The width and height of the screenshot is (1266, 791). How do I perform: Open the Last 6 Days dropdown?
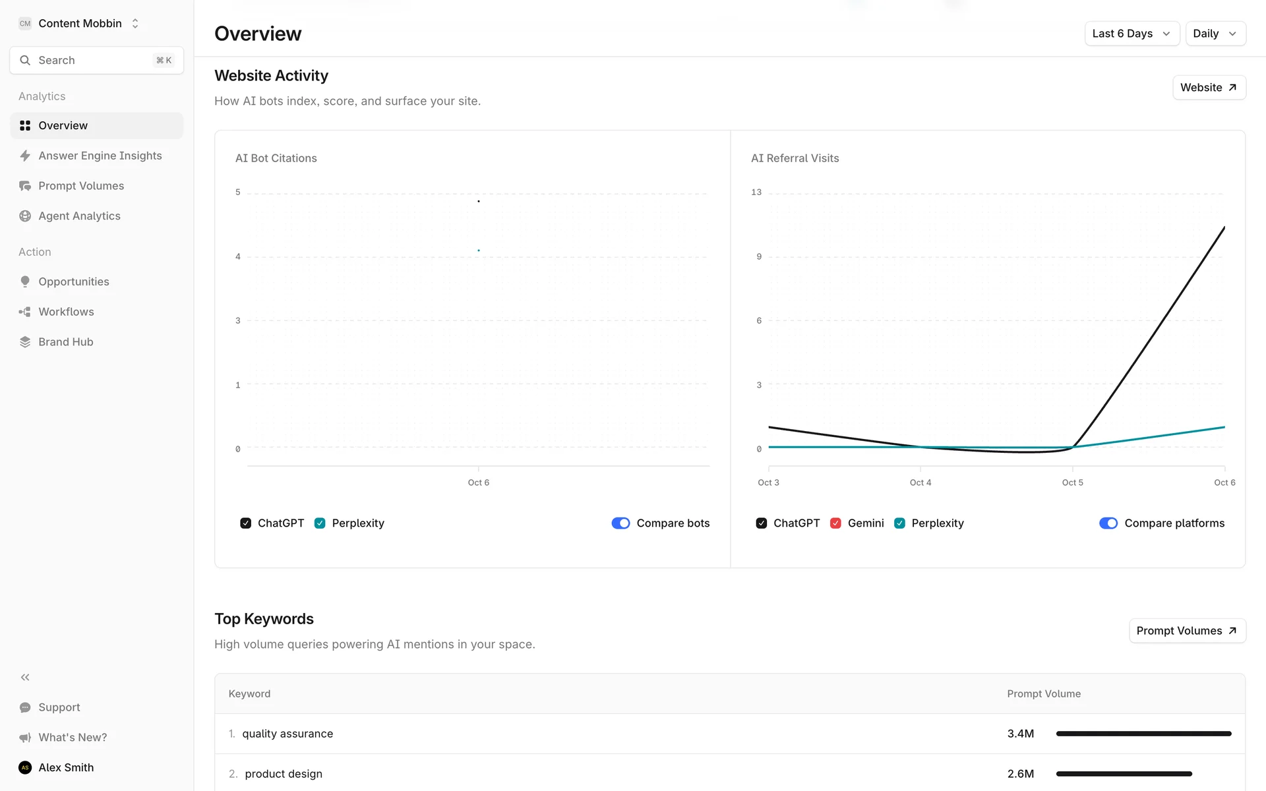(x=1131, y=34)
